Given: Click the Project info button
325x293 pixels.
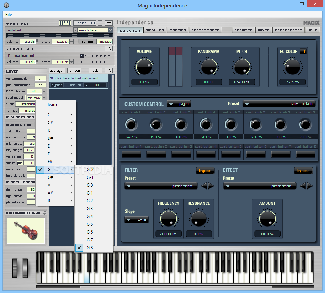Looking at the screenshot, I should [108, 23].
